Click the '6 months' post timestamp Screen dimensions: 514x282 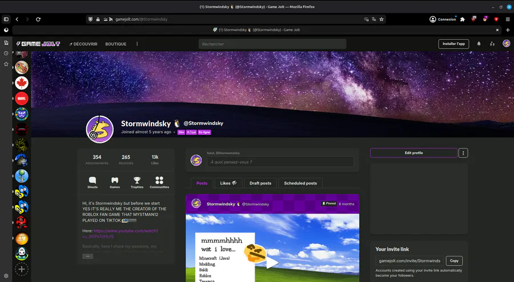347,204
